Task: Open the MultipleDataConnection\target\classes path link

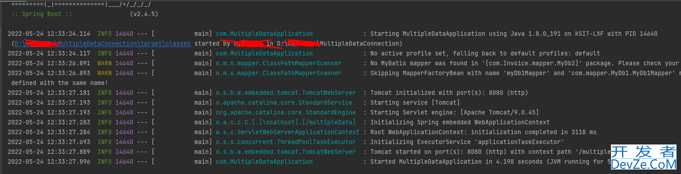Action: click(x=103, y=43)
